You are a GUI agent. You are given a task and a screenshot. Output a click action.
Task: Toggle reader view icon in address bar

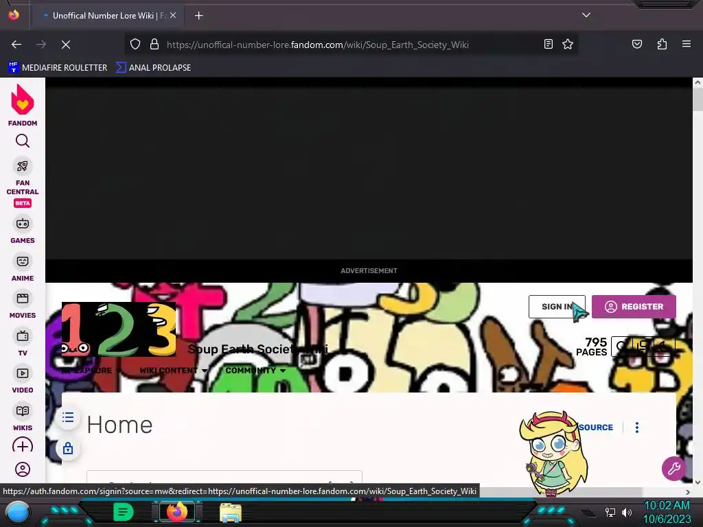coord(548,44)
